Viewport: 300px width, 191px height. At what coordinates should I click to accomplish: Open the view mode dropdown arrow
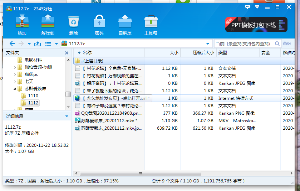[56, 44]
